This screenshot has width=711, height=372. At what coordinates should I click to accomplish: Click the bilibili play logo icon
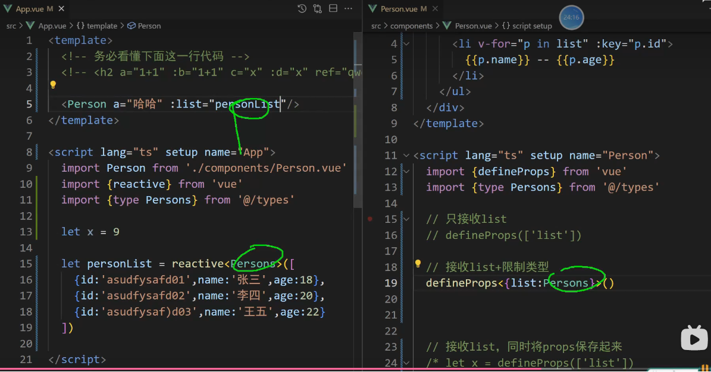694,338
